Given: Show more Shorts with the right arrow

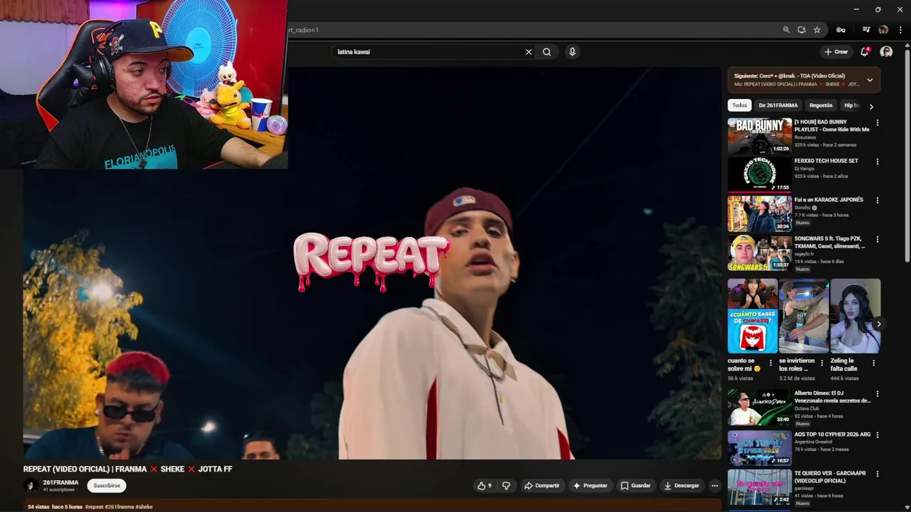Looking at the screenshot, I should point(878,324).
